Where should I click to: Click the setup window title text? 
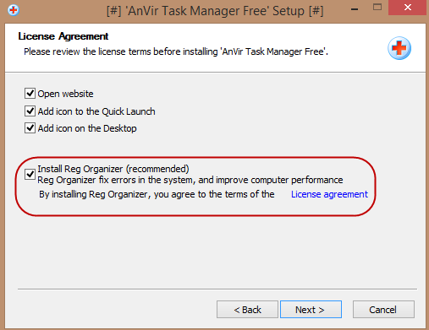[x=215, y=11]
